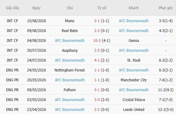This screenshot has width=176, height=114.
Task: Select the Genoa away team
Action: [x=134, y=40]
